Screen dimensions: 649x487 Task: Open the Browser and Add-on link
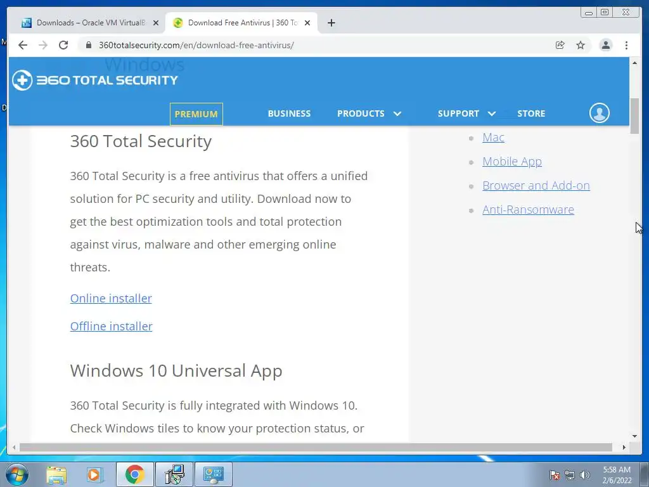pyautogui.click(x=536, y=186)
